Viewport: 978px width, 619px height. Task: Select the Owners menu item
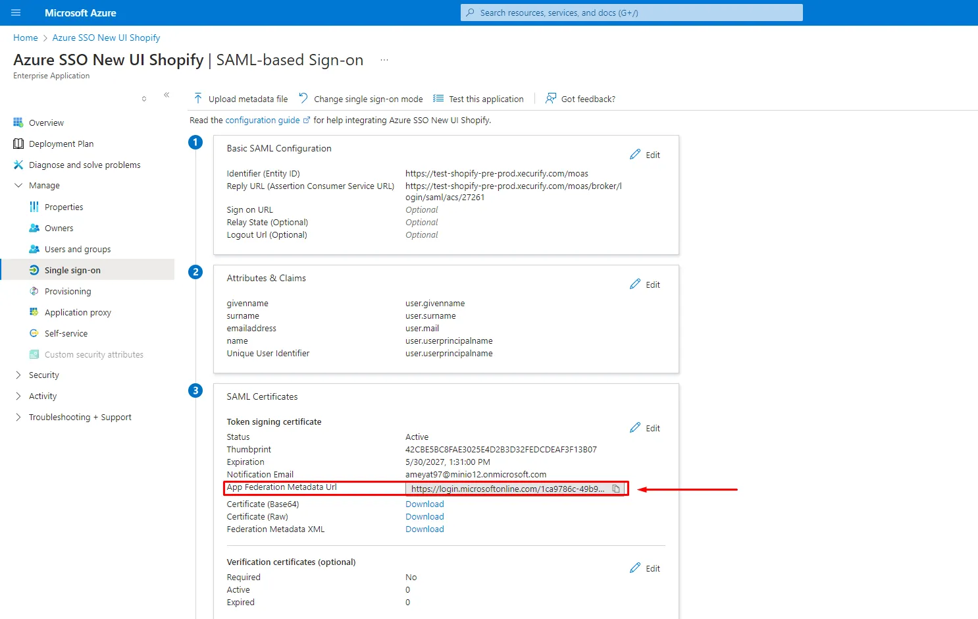tap(59, 228)
